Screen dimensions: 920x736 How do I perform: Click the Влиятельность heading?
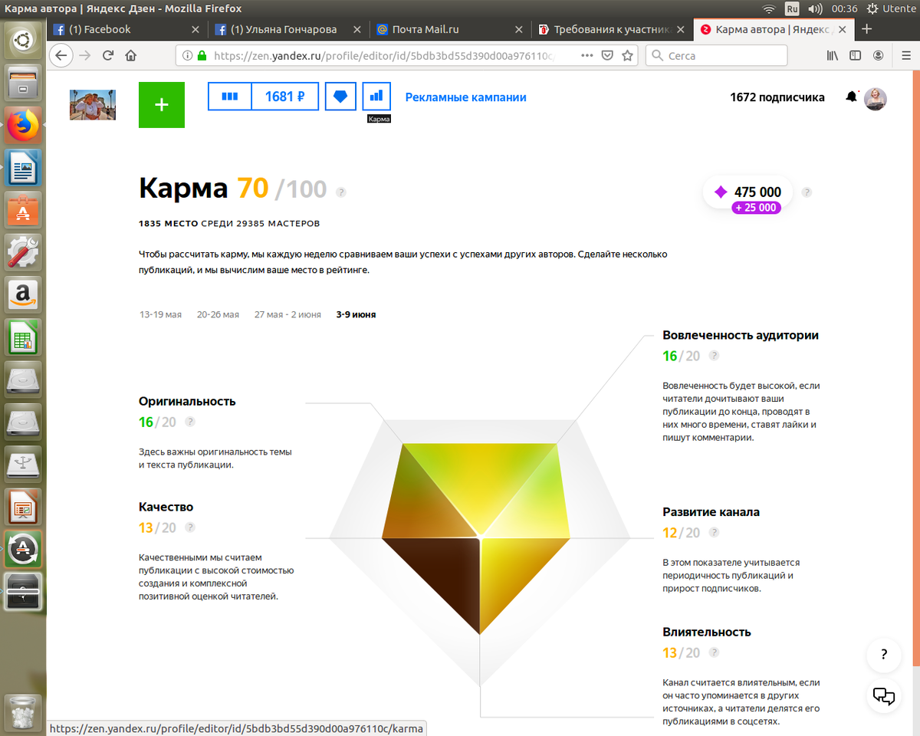tap(707, 632)
